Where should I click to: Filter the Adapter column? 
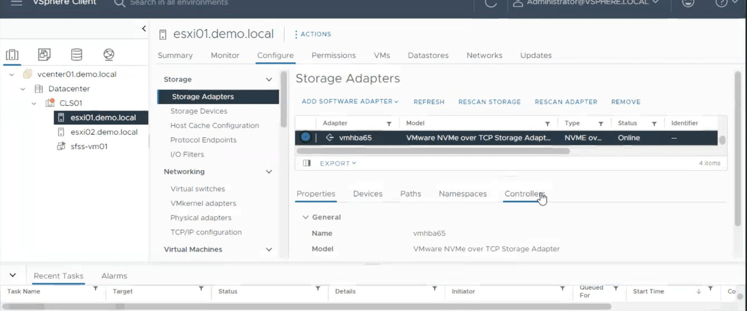tap(389, 124)
